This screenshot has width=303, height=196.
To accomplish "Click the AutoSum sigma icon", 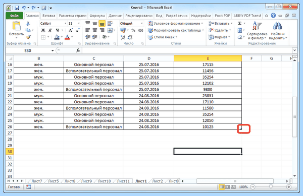I will click(x=240, y=23).
